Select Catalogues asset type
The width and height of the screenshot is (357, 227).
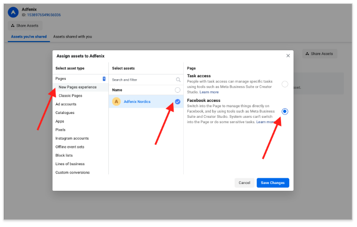[80, 113]
